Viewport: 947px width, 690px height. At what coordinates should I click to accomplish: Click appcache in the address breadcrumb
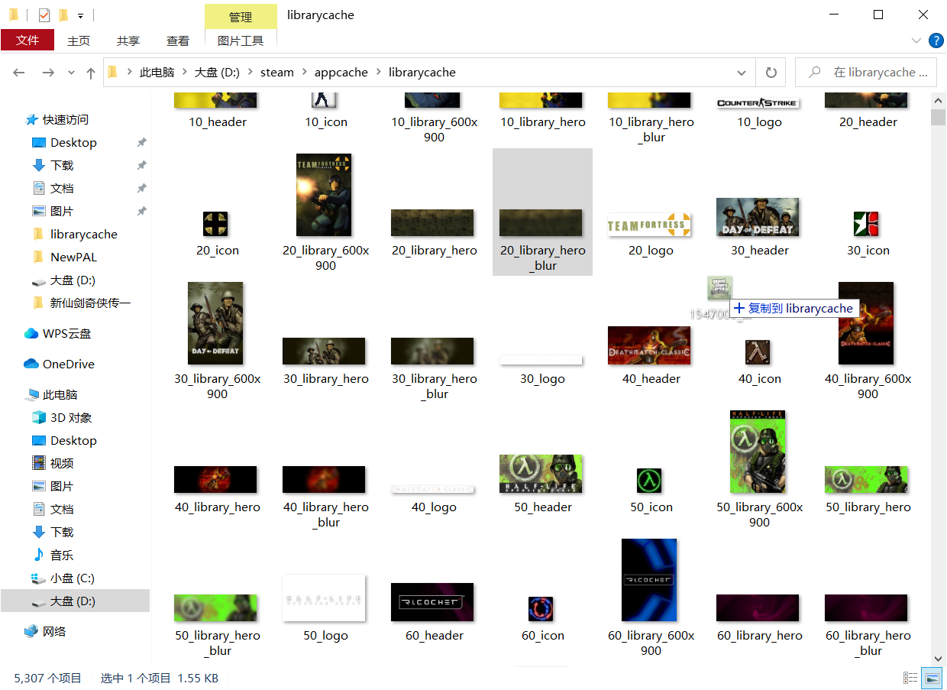coord(341,73)
